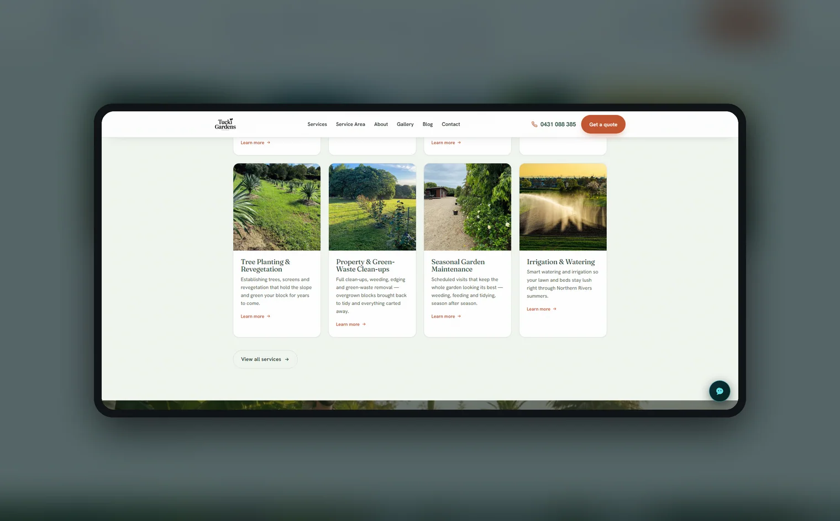The image size is (840, 521).
Task: Open the Services menu item
Action: [317, 124]
